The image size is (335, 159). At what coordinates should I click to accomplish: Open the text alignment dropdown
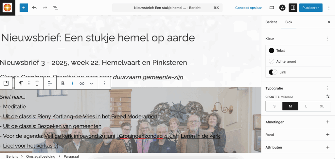pyautogui.click(x=50, y=83)
